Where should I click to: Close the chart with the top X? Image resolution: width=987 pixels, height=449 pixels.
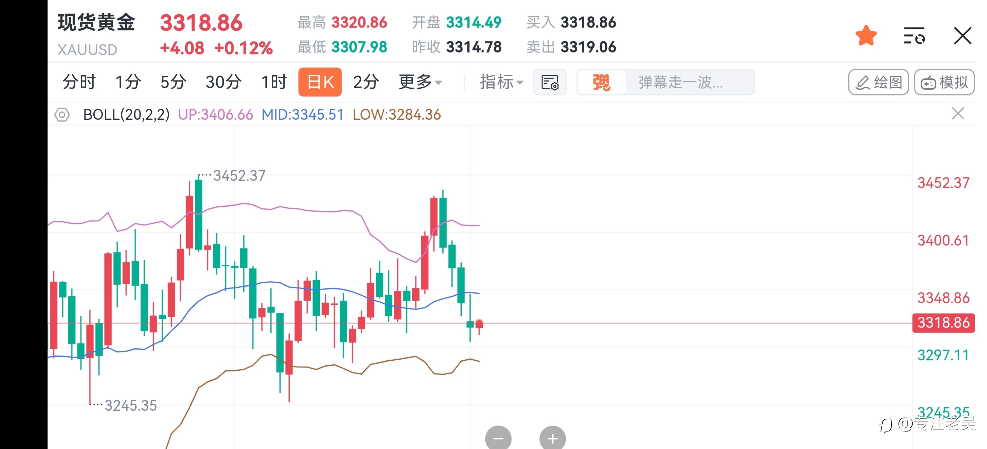coord(962,36)
